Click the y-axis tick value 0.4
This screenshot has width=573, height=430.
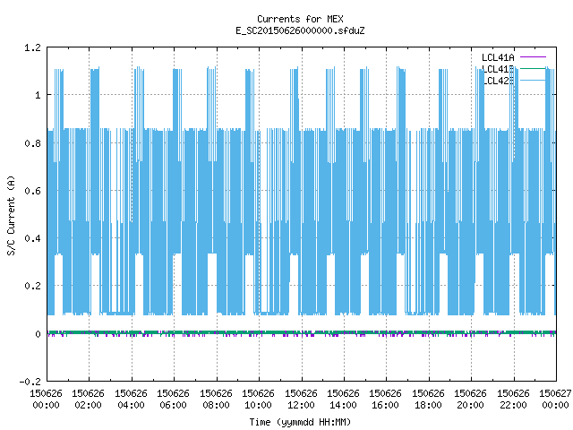[x=32, y=238]
